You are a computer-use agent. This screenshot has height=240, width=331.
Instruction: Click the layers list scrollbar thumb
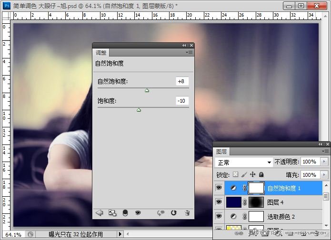point(326,197)
